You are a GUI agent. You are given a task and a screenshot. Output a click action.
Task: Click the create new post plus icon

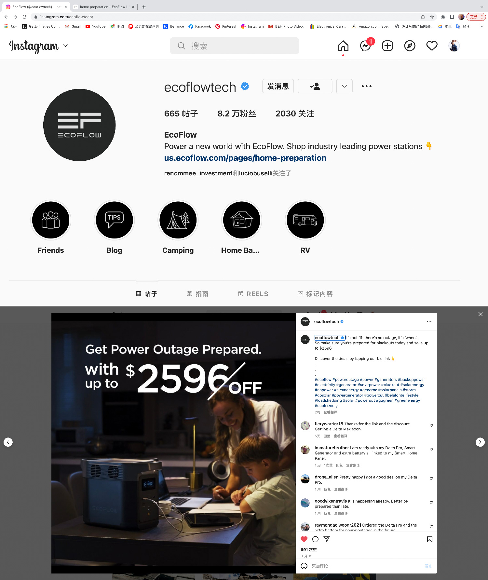point(387,46)
